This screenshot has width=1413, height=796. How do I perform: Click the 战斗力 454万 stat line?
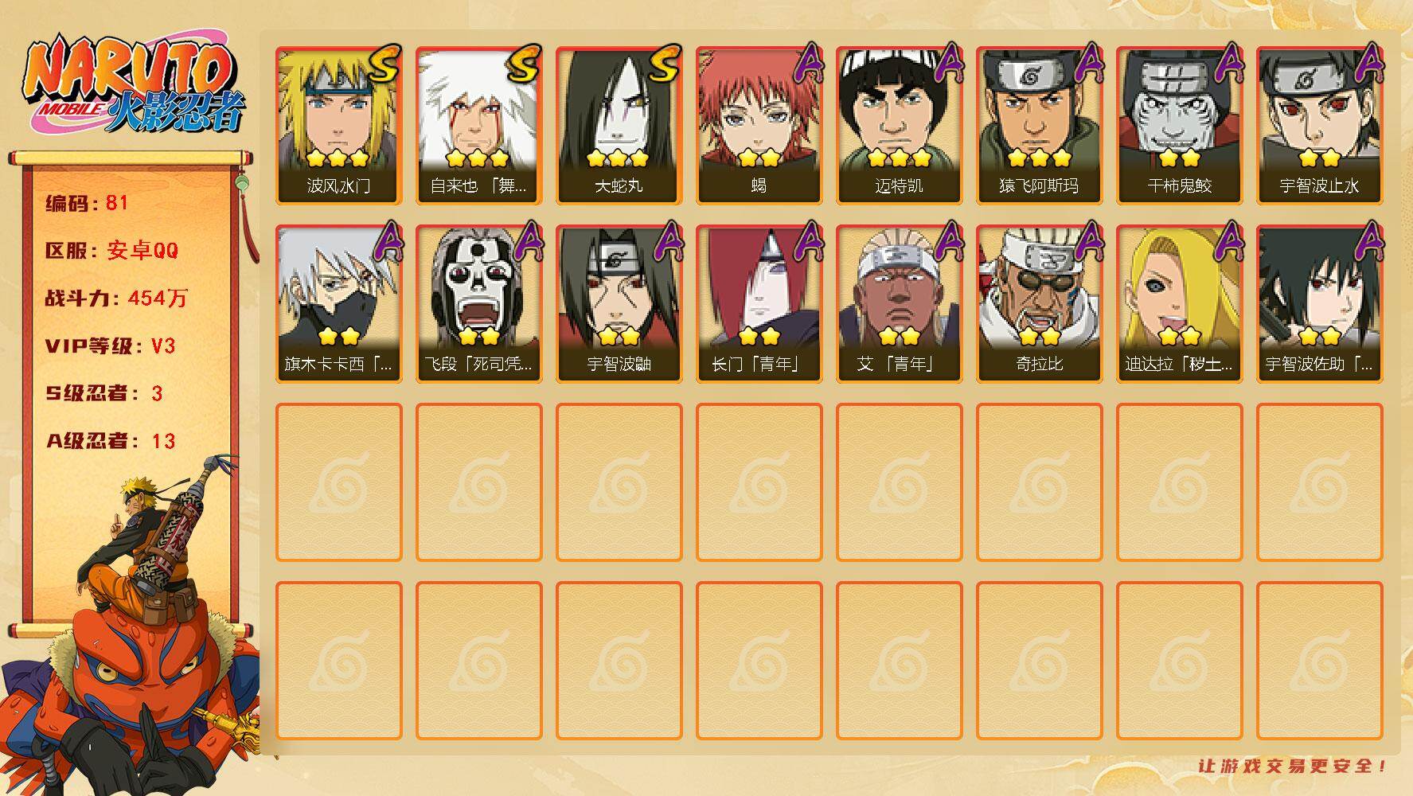pyautogui.click(x=116, y=298)
